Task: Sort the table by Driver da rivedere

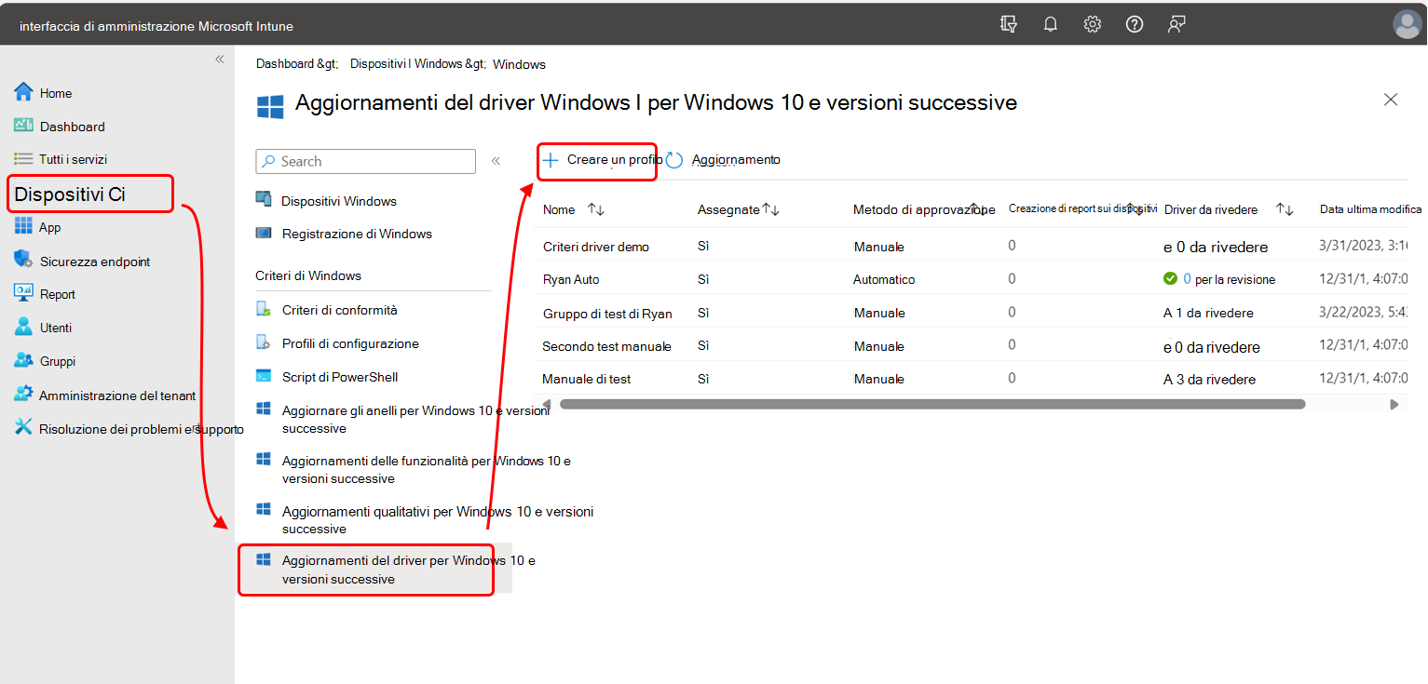Action: (1285, 209)
